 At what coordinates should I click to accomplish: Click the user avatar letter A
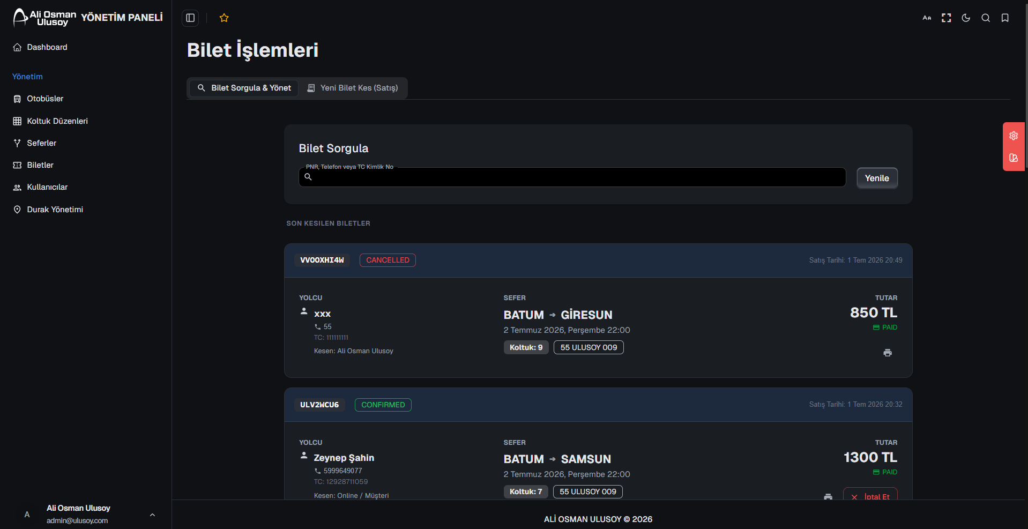point(27,515)
